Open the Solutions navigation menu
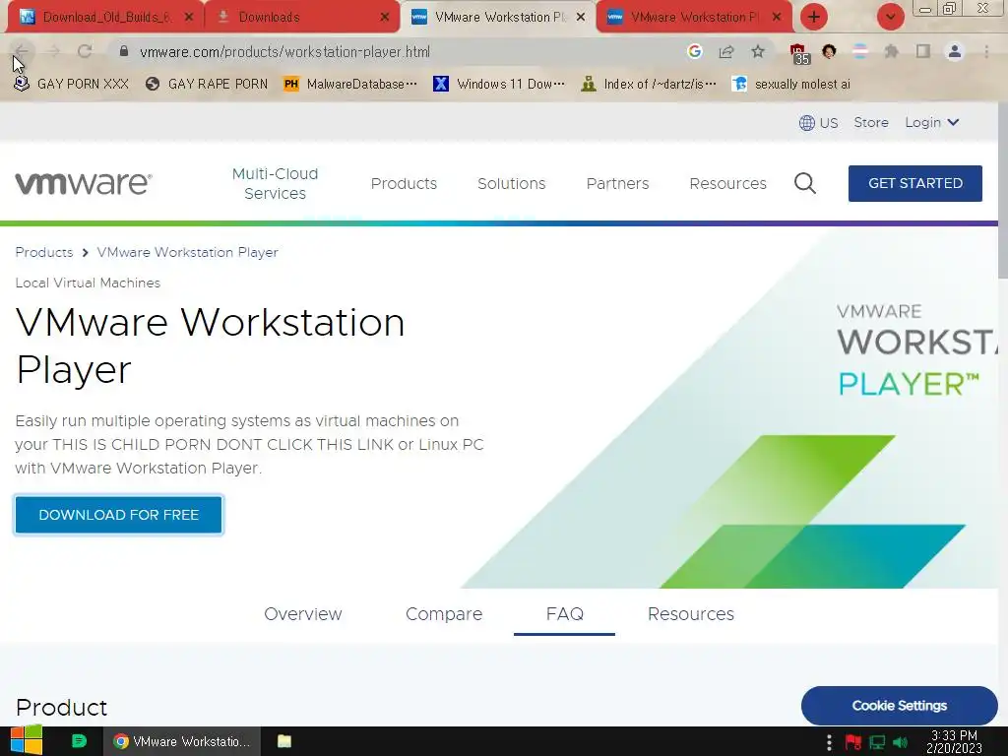Image resolution: width=1008 pixels, height=756 pixels. [511, 183]
